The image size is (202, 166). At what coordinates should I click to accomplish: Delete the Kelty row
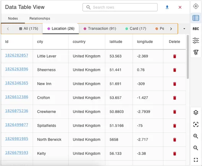174,154
